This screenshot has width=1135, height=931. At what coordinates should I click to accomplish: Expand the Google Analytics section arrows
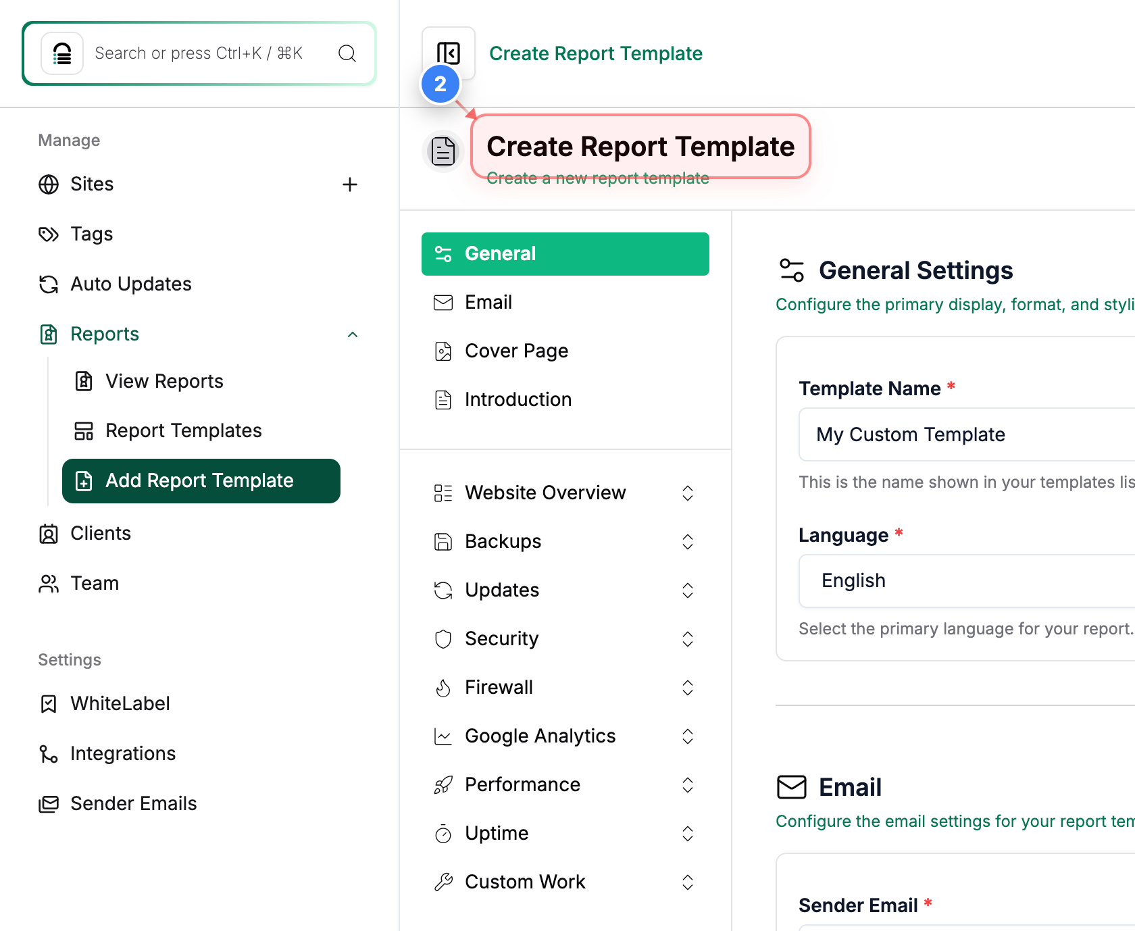point(688,736)
